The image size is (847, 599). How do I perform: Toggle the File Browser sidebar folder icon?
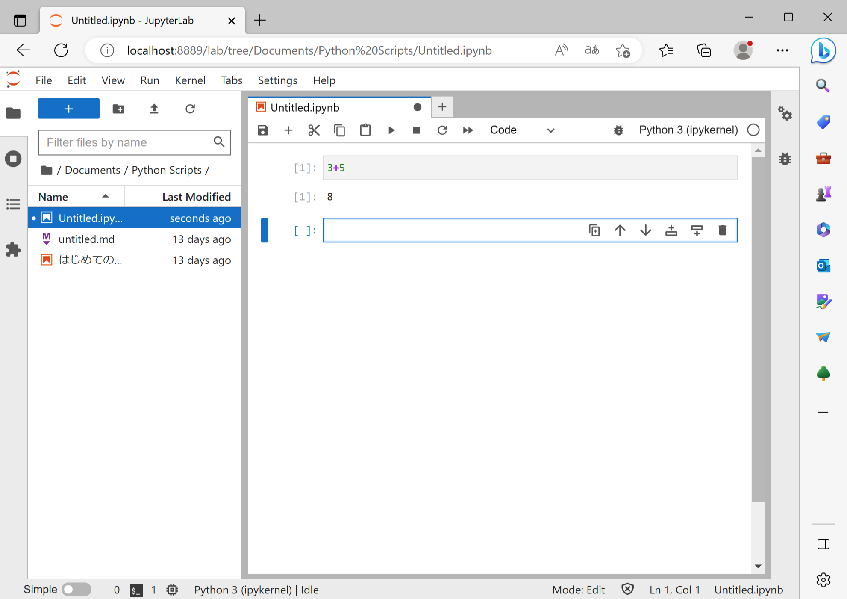point(13,113)
